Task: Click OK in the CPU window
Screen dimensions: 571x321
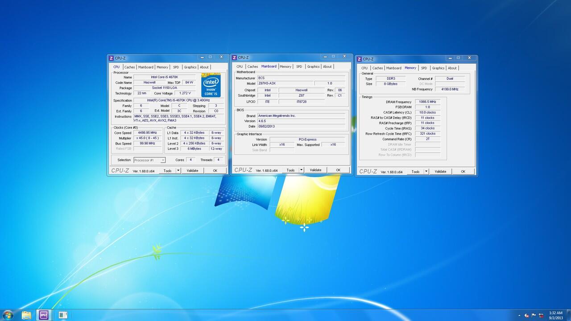Action: coord(215,171)
